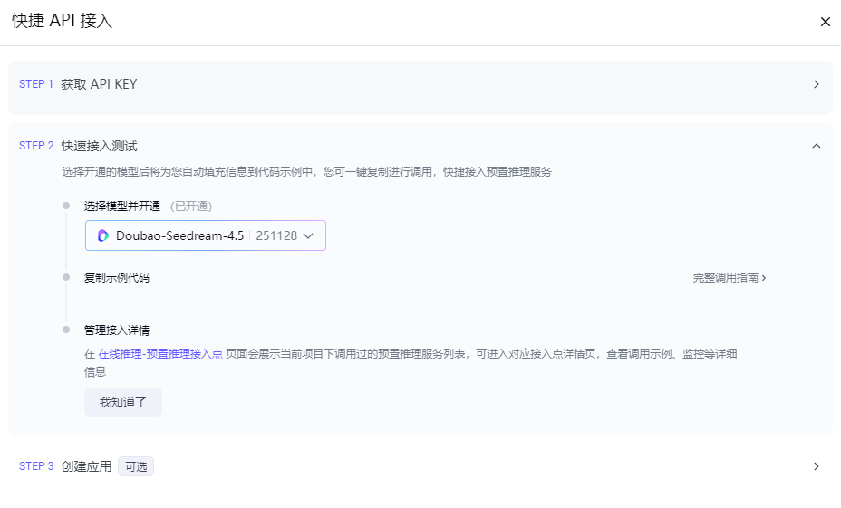This screenshot has height=508, width=841.
Task: Click the (已开通) status text
Action: (191, 206)
